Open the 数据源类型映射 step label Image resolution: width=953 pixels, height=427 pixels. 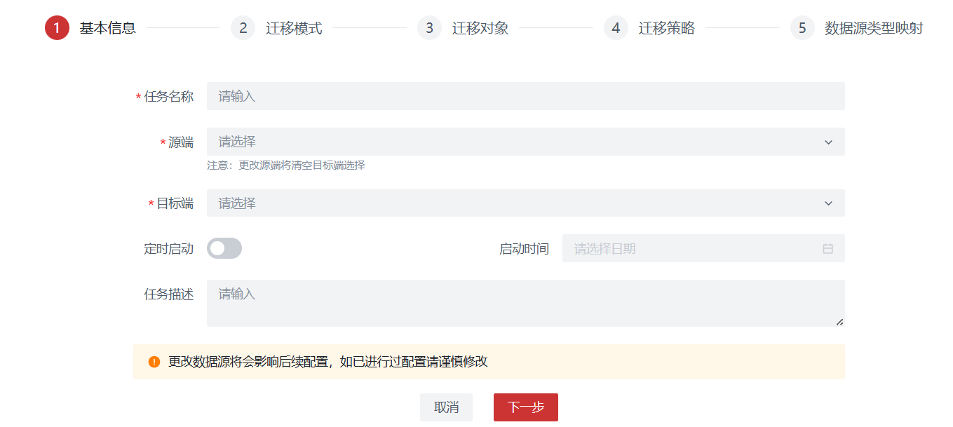click(874, 28)
